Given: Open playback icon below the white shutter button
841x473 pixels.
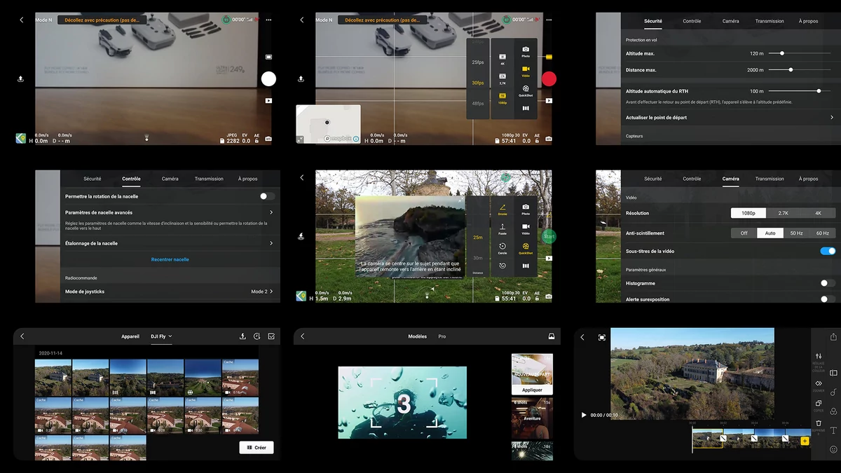Looking at the screenshot, I should [268, 100].
